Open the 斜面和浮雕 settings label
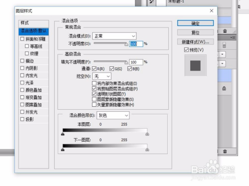 click(x=35, y=39)
